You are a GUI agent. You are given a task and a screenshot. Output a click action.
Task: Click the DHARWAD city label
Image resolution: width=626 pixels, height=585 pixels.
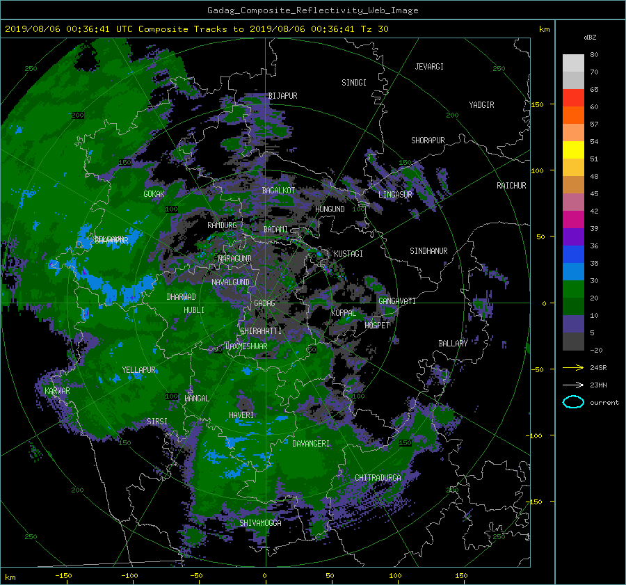(x=182, y=297)
